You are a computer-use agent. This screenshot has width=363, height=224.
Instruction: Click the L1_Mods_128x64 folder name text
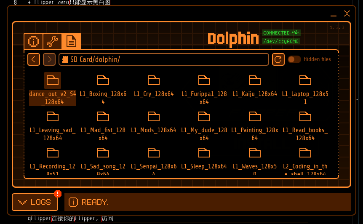(x=154, y=130)
